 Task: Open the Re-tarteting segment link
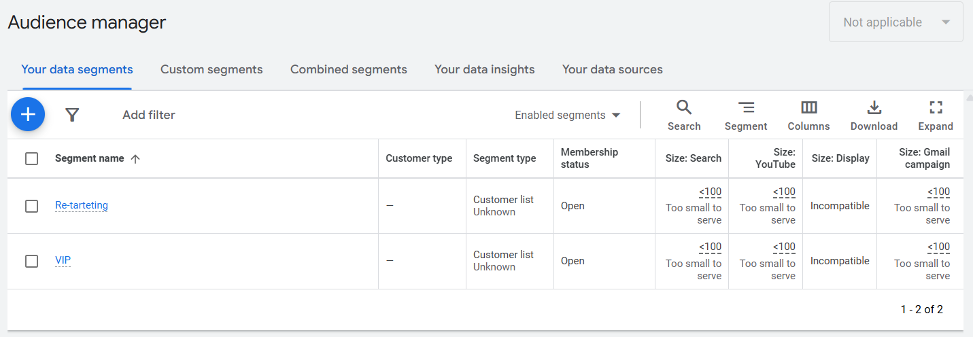[x=82, y=205]
